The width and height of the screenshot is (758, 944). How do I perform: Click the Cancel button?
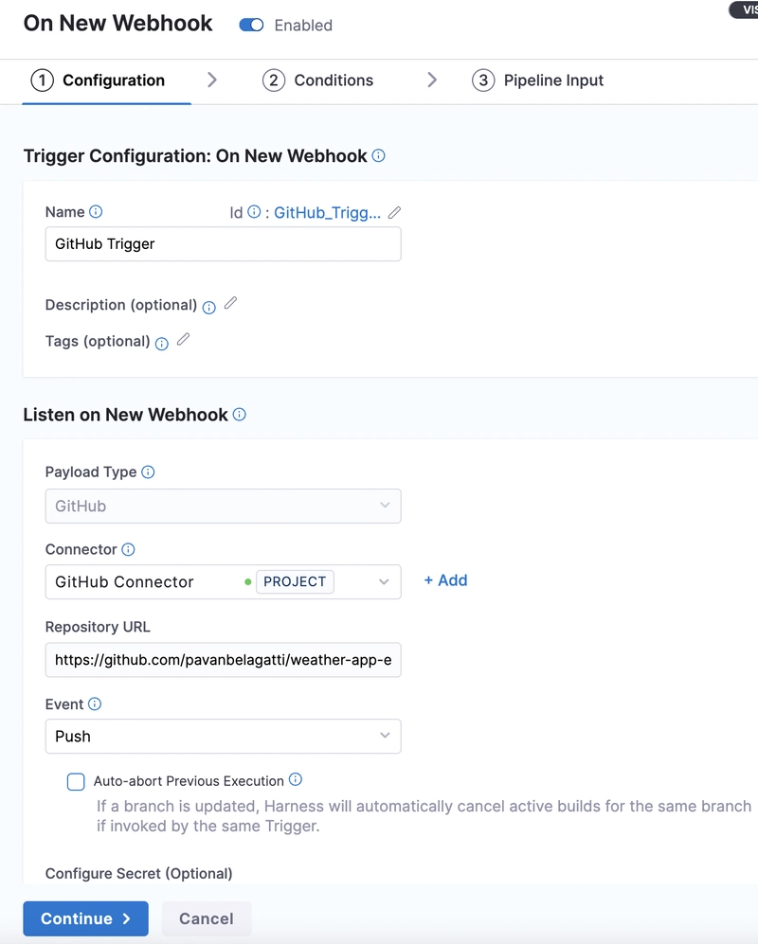206,918
